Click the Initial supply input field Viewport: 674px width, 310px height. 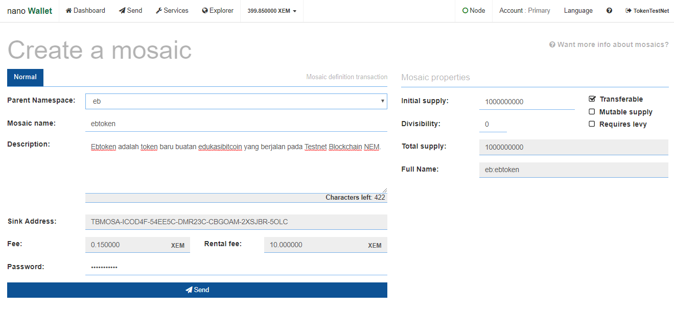click(x=526, y=102)
